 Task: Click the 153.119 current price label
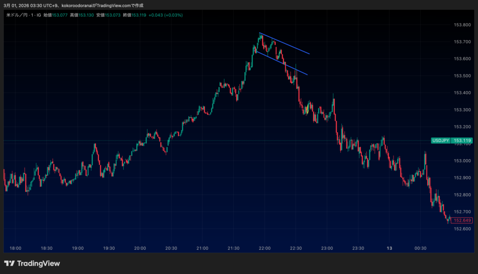pyautogui.click(x=462, y=140)
